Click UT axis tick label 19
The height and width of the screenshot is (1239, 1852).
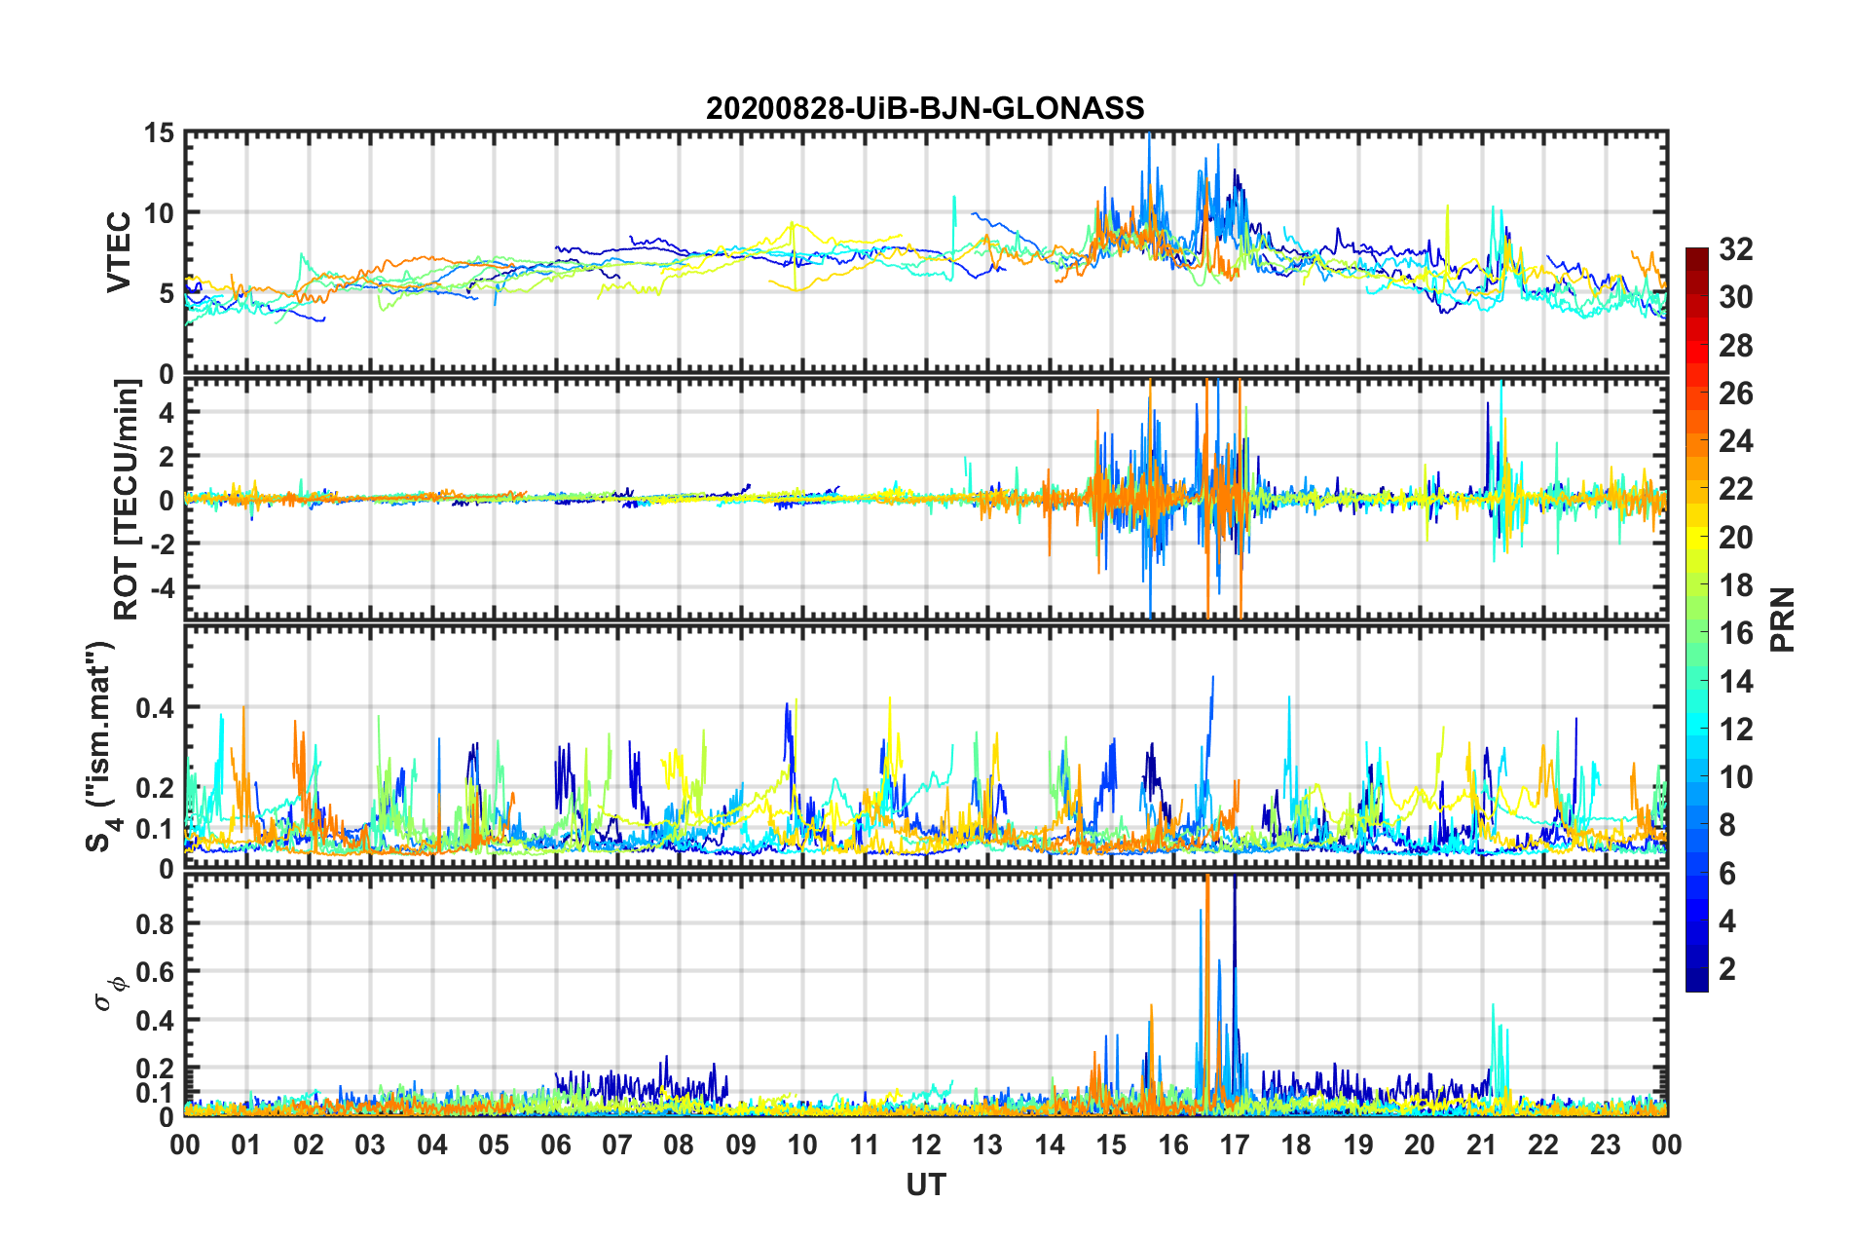(1358, 1145)
